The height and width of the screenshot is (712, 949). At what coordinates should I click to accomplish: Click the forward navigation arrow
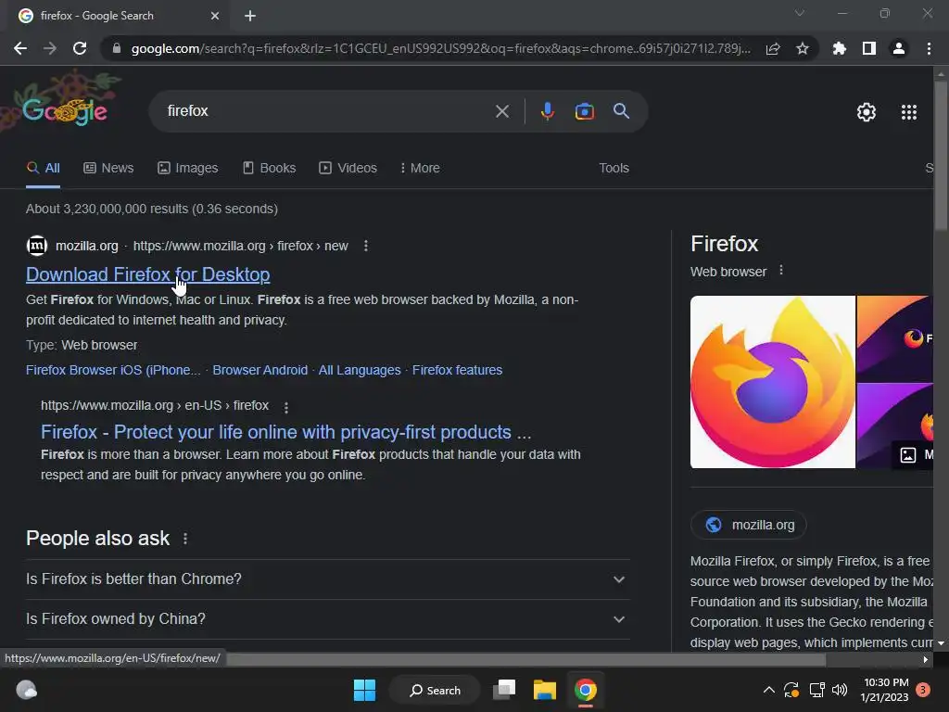click(x=50, y=48)
